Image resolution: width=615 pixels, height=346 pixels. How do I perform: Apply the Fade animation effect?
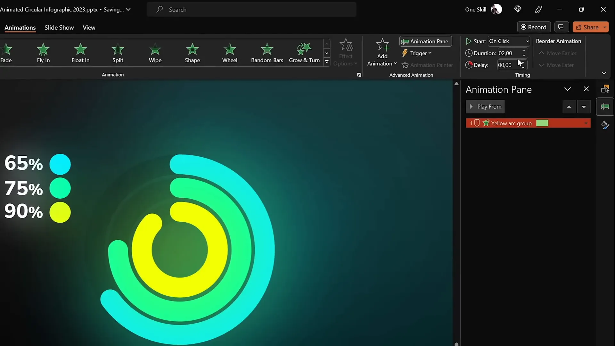(6, 53)
